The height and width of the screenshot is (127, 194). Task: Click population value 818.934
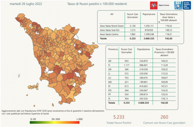149,30
